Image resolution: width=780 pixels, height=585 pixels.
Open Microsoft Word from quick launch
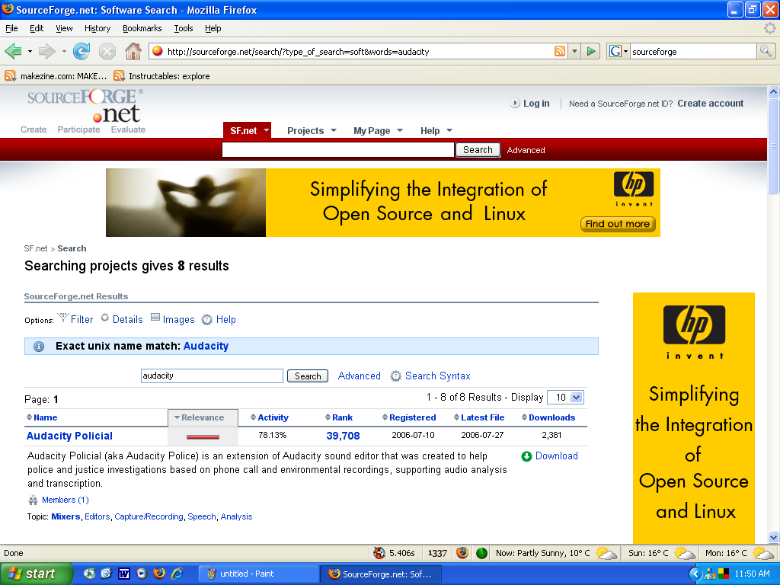coord(123,574)
